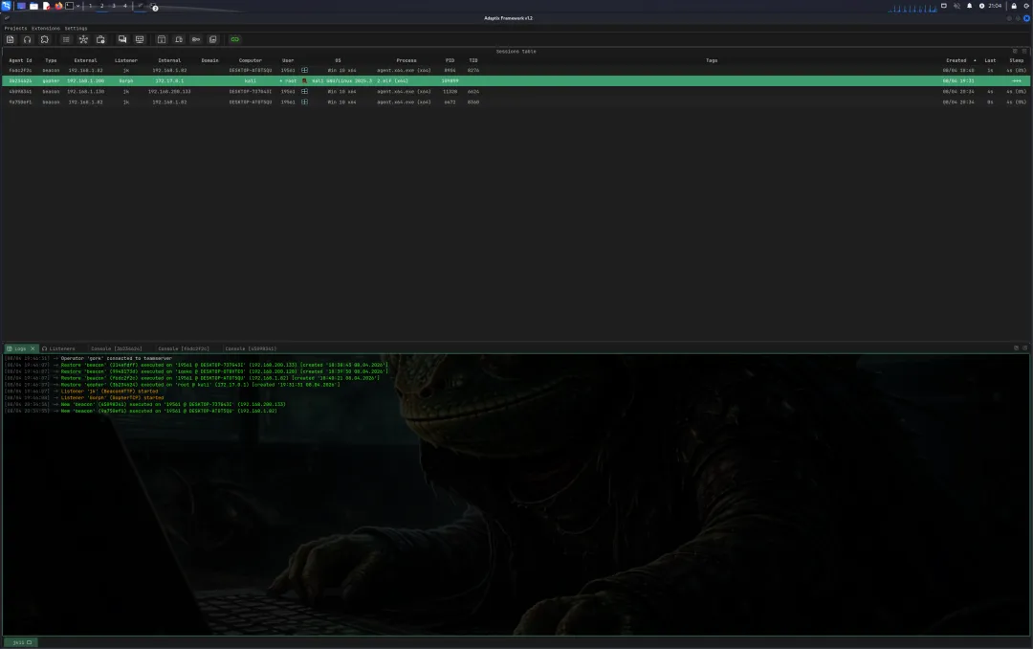
Task: Open the chat bubbles toolbar icon
Action: [121, 39]
